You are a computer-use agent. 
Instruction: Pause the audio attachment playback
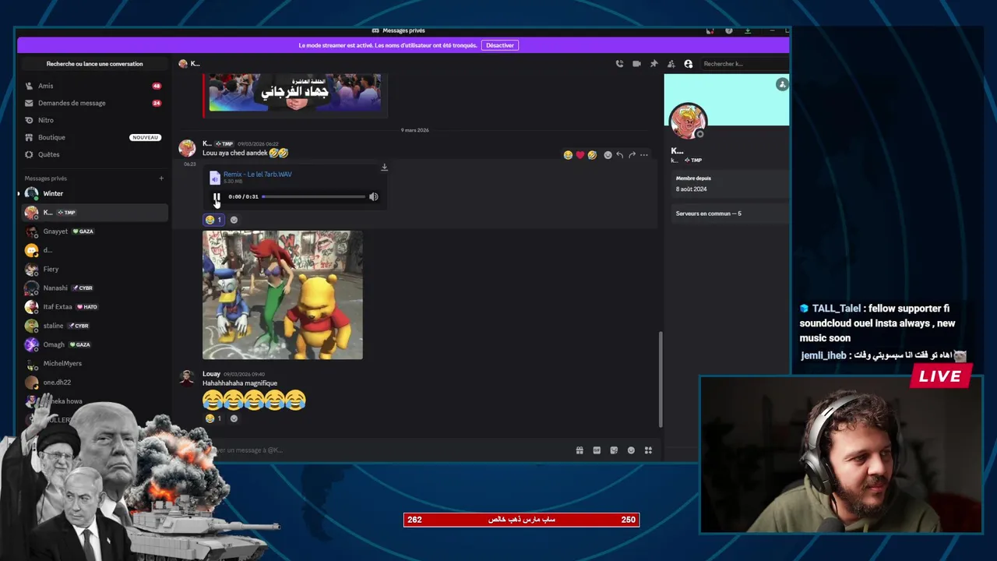tap(217, 196)
